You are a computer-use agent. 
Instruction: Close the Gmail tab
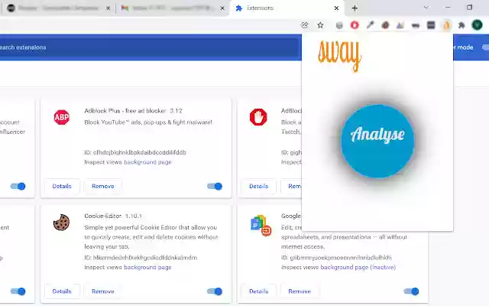pos(222,8)
